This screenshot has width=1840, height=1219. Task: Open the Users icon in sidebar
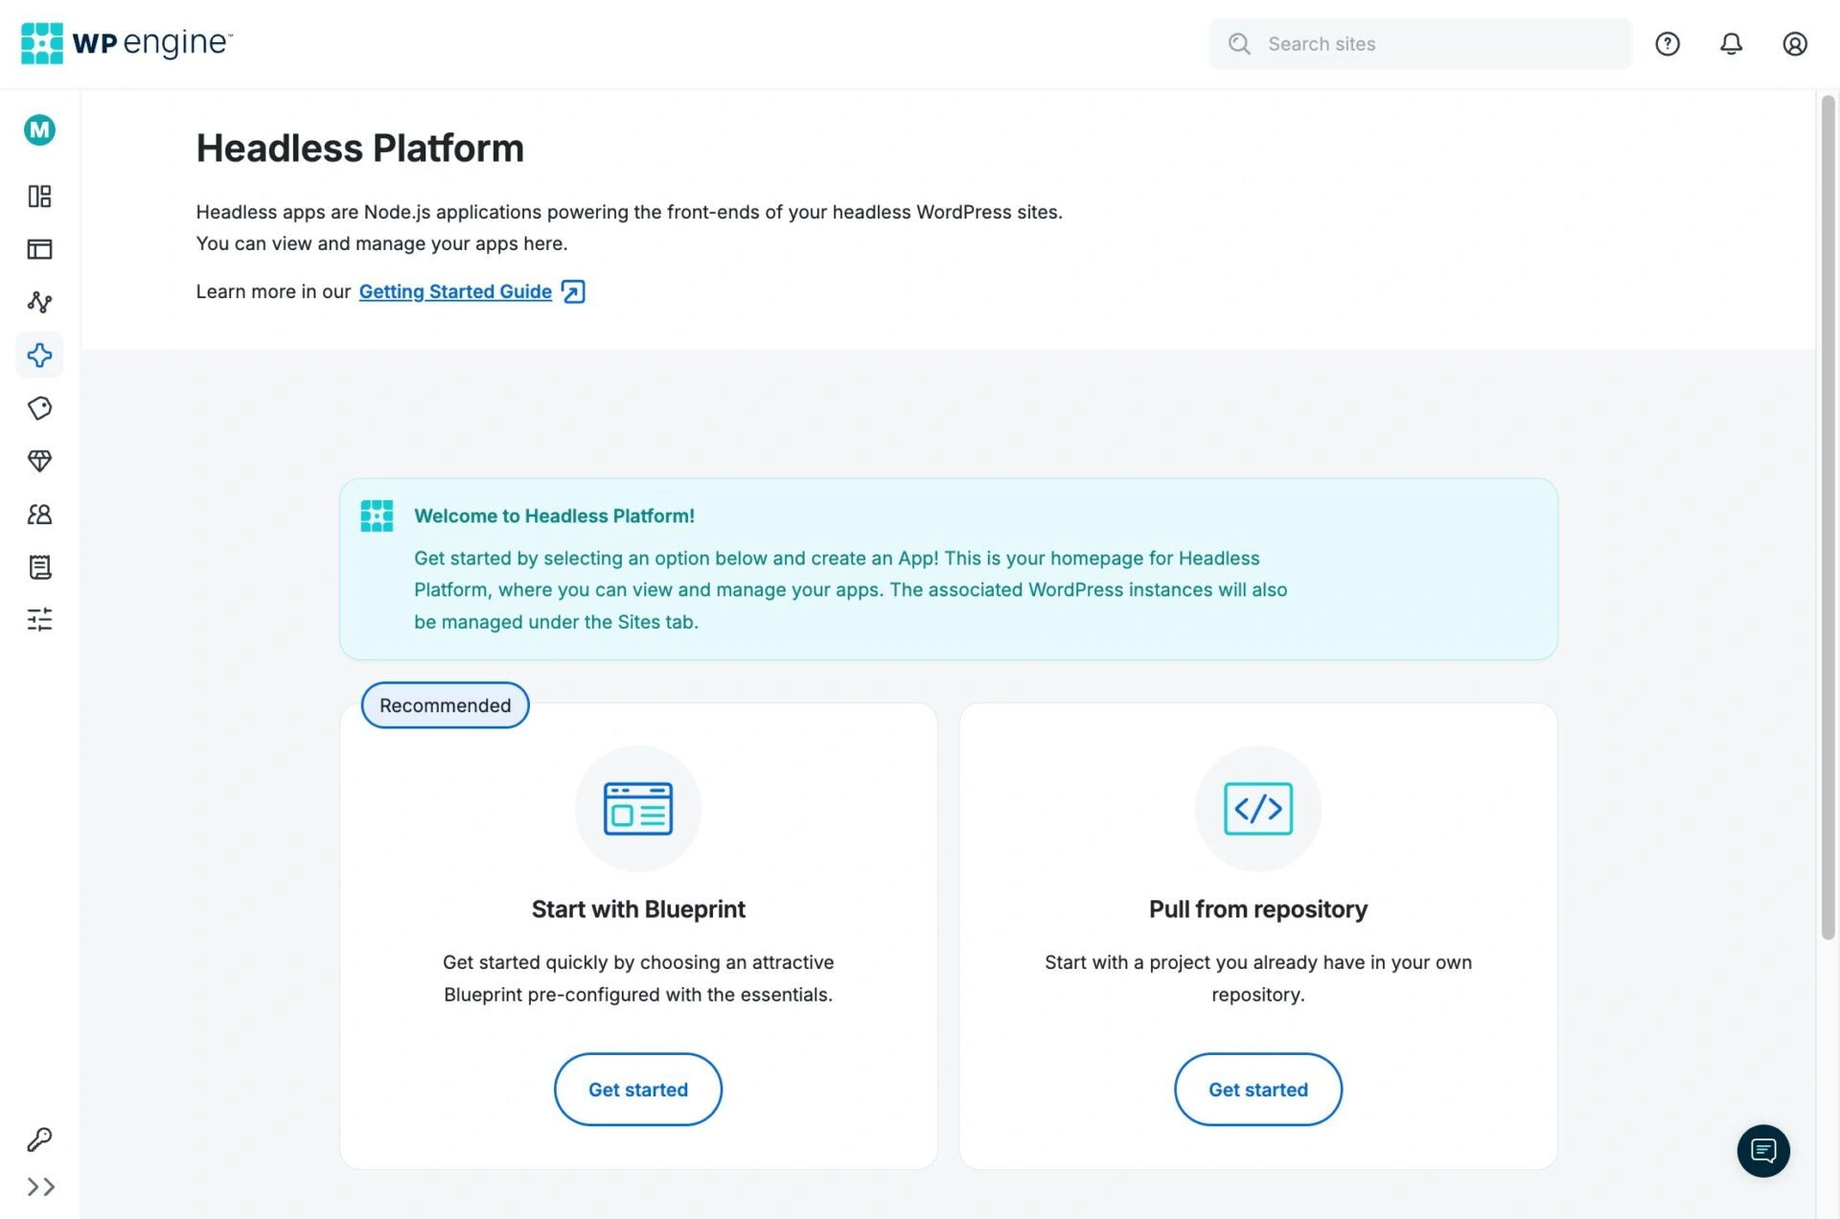point(39,515)
